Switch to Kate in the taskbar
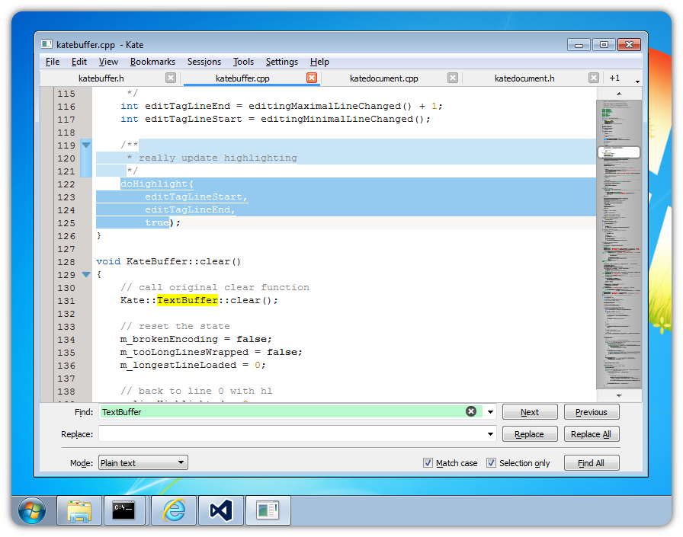Screen dimensions: 683x537 268,510
